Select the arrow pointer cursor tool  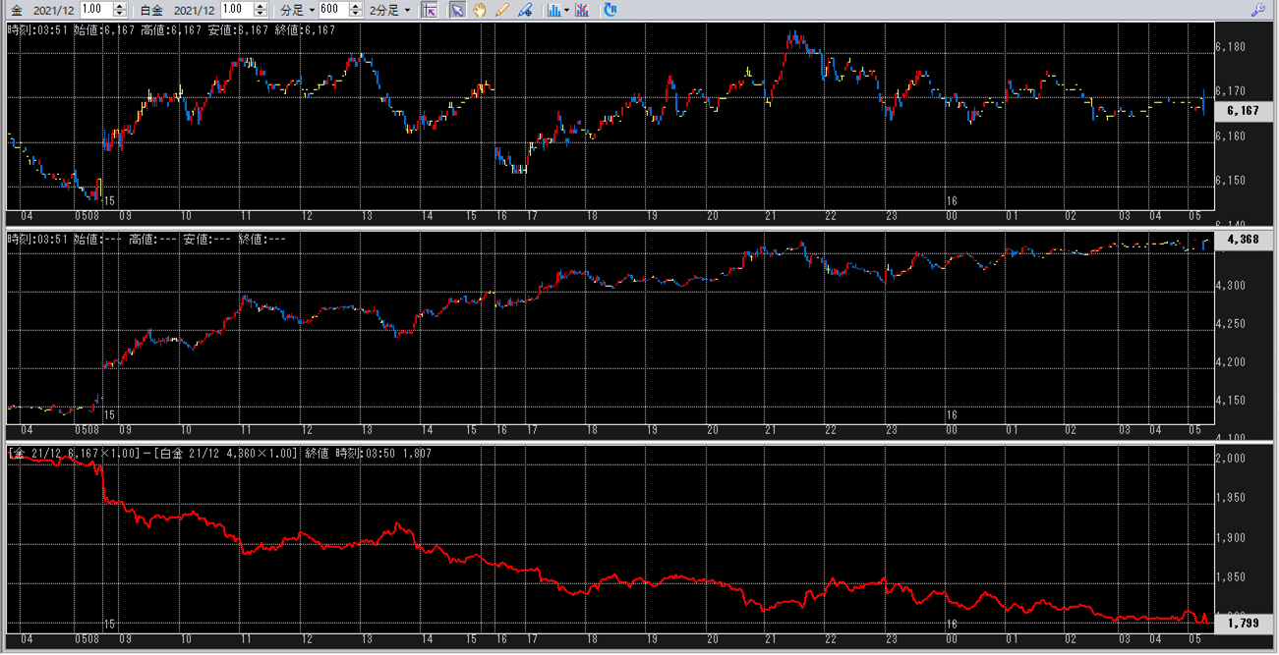[x=457, y=10]
